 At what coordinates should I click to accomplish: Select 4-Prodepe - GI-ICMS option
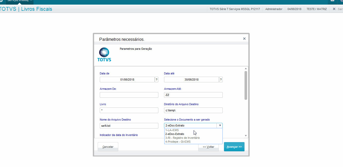point(193,142)
